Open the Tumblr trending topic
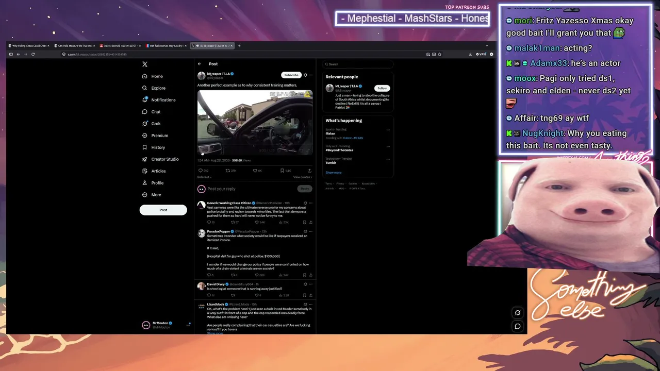 357,161
